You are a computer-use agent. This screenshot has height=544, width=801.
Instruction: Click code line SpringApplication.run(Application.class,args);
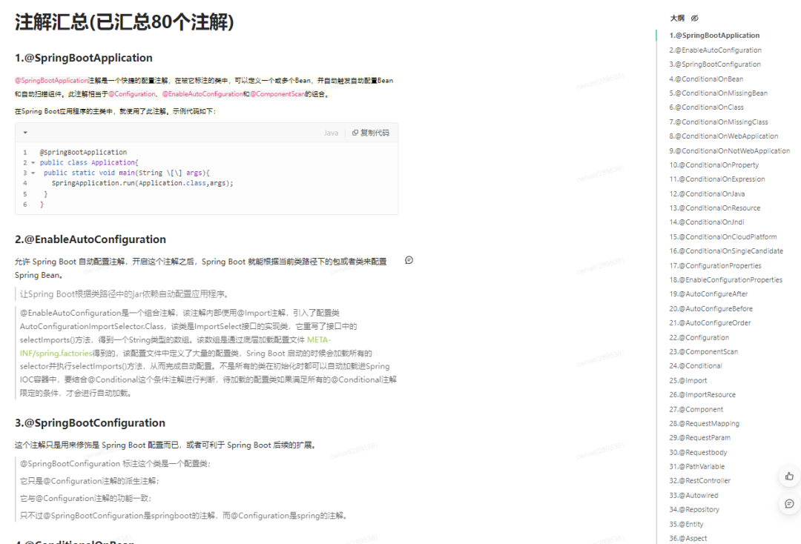click(x=142, y=183)
